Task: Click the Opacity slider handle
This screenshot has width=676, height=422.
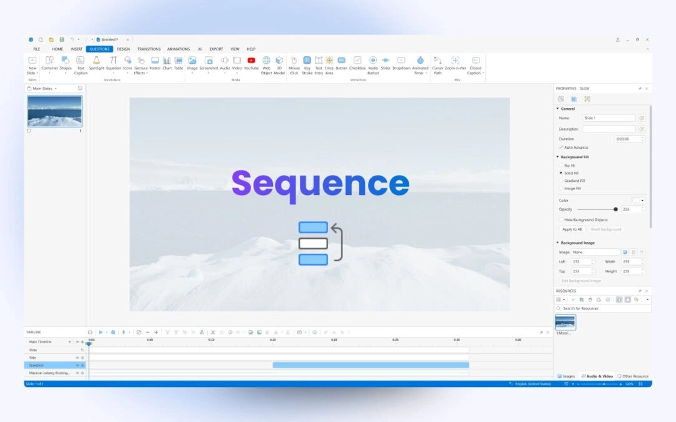Action: point(616,209)
